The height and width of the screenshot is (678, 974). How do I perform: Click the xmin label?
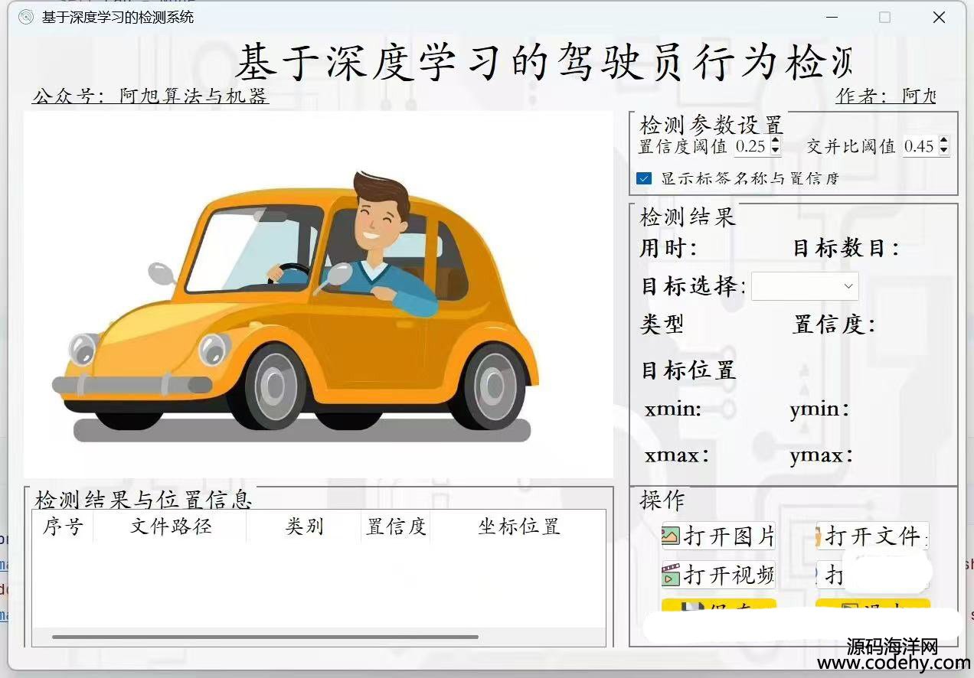[x=673, y=409]
